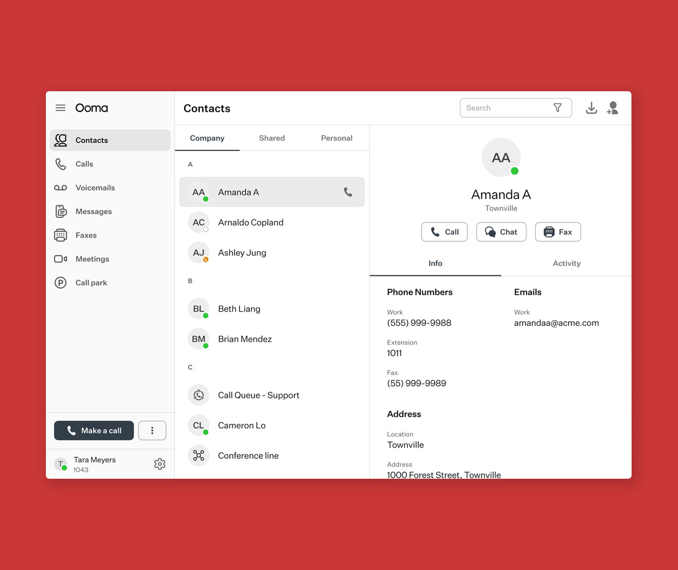Click into the contacts Search field
The width and height of the screenshot is (678, 570).
[505, 108]
